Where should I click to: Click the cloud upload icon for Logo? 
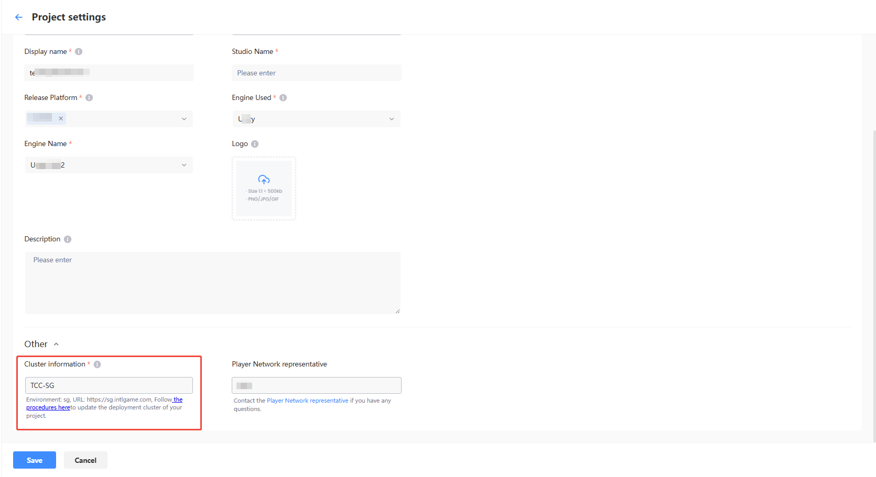tap(264, 180)
